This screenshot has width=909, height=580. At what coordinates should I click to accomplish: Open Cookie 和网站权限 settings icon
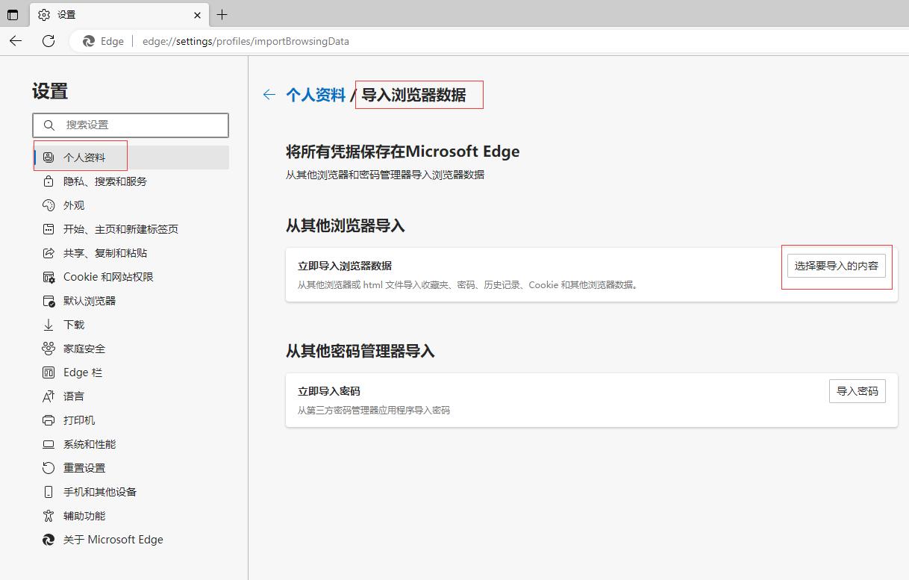(47, 276)
